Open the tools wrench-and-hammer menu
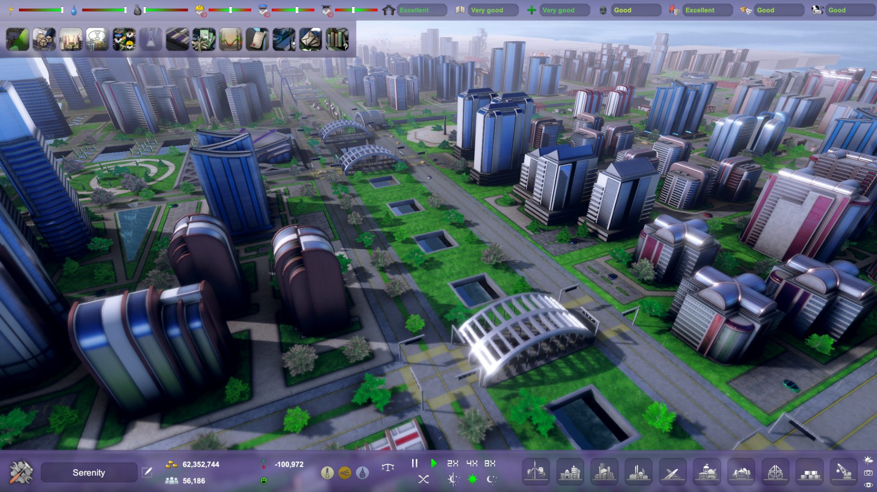The width and height of the screenshot is (877, 492). [21, 472]
